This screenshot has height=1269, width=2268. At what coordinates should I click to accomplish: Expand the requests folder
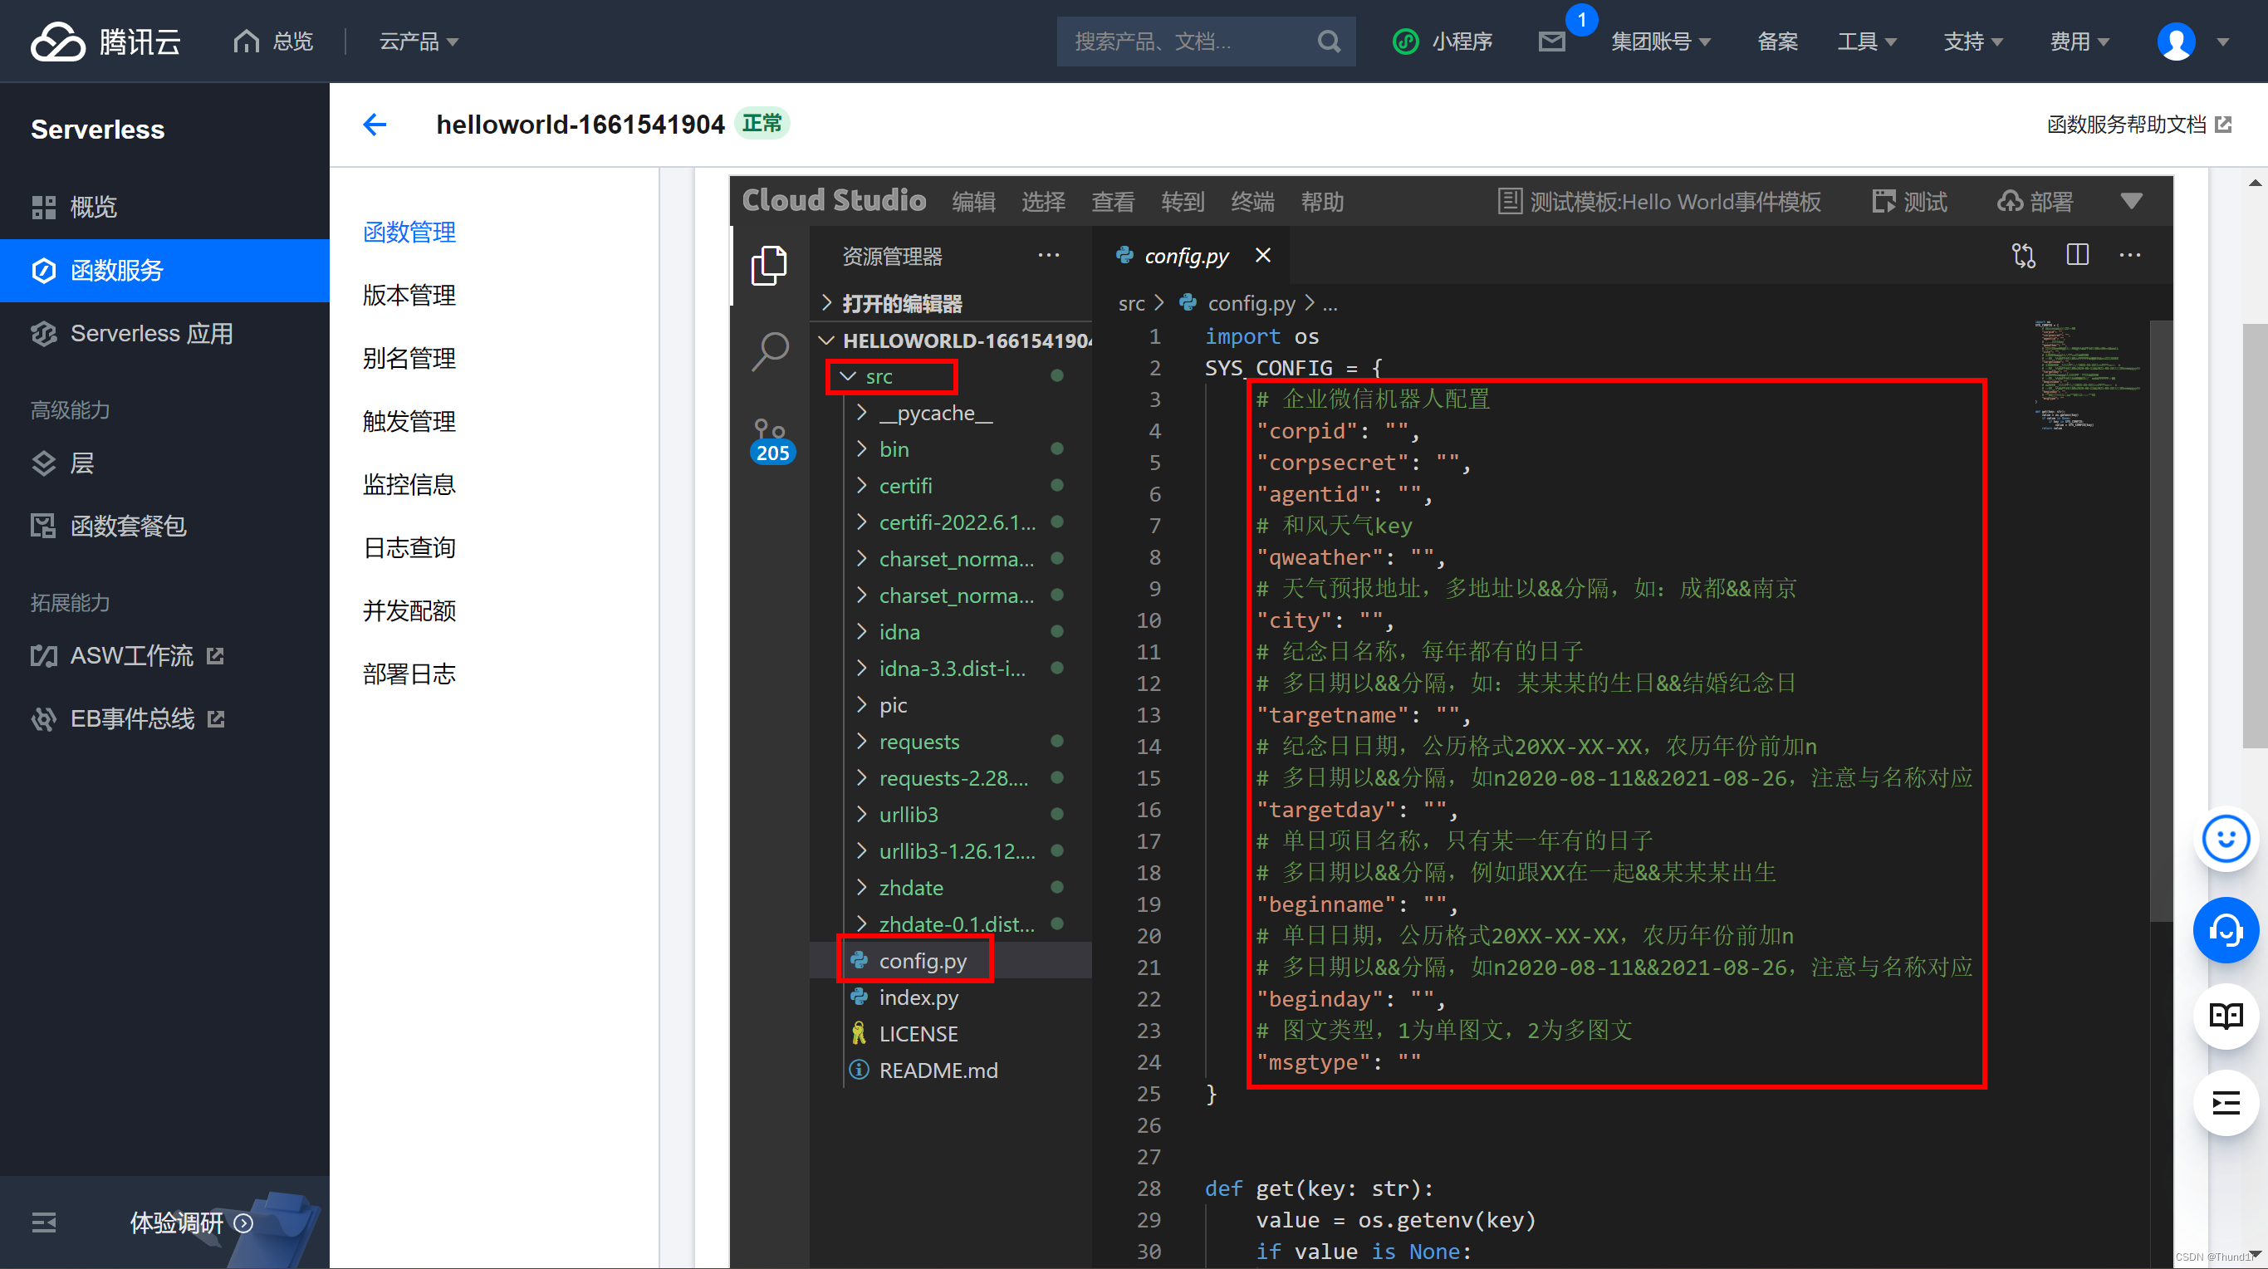[x=951, y=742]
